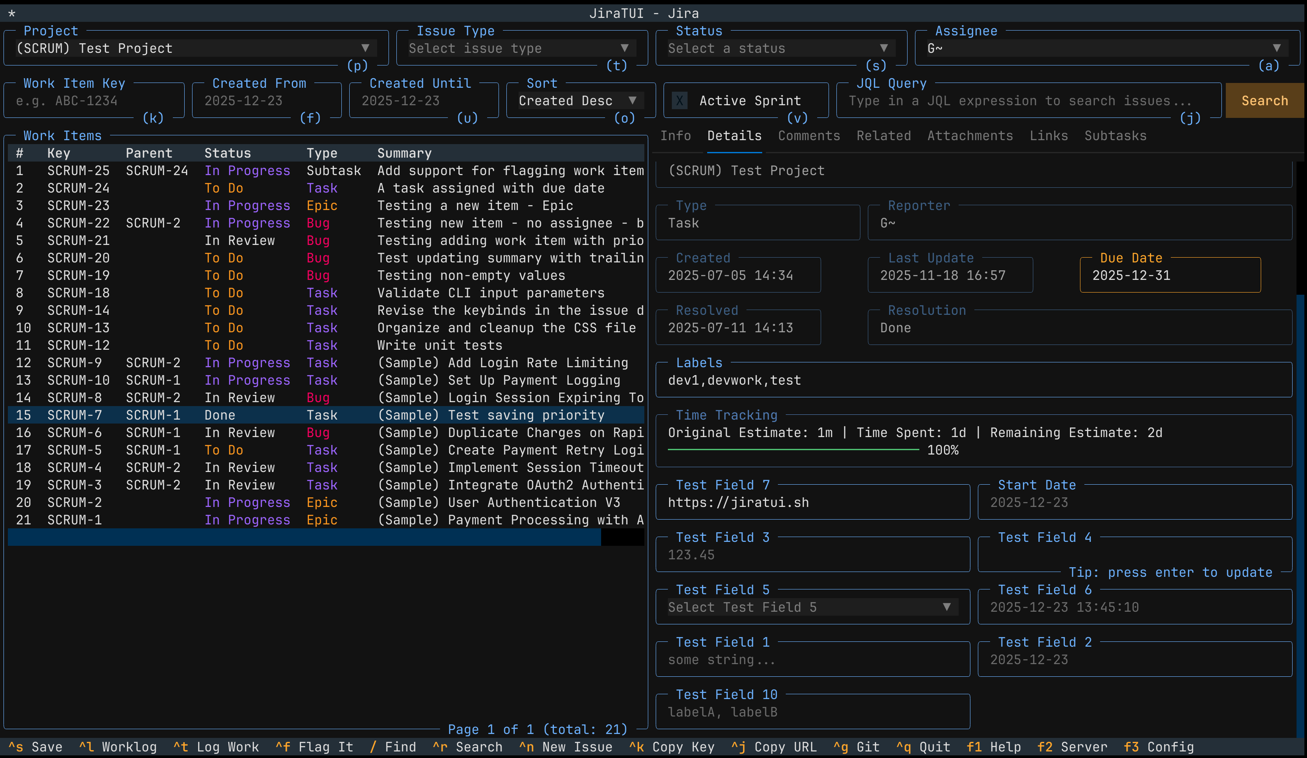Click the Resolution field showing Done
The width and height of the screenshot is (1307, 758).
pyautogui.click(x=1080, y=327)
